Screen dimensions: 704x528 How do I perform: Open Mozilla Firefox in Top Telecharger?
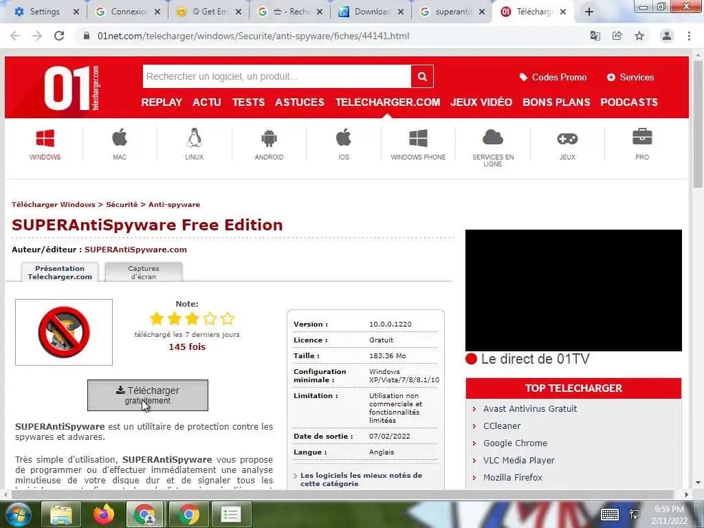click(513, 477)
